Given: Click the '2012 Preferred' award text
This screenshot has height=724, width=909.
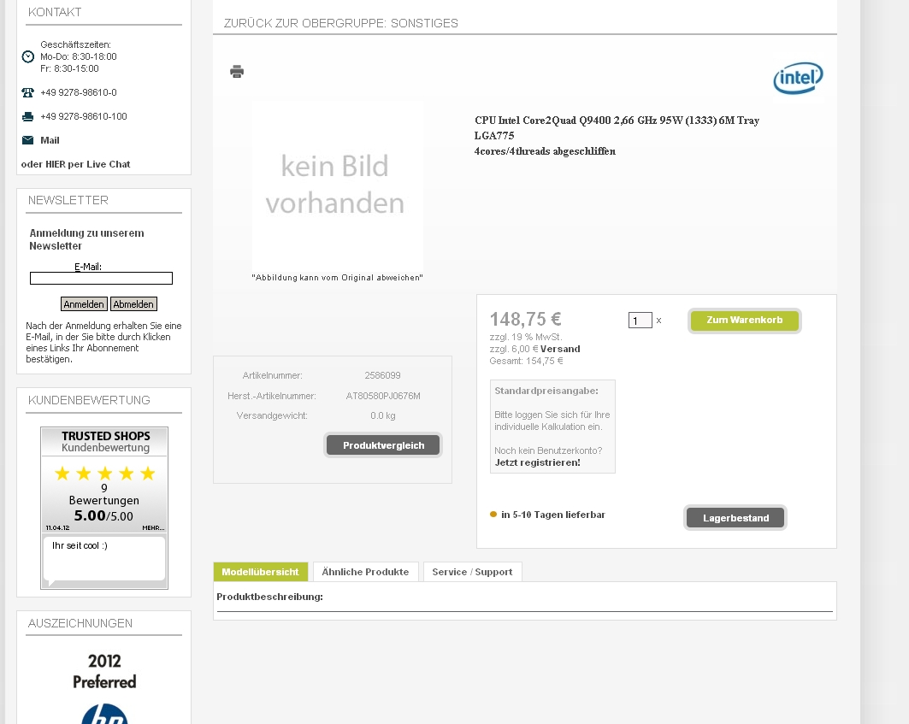Looking at the screenshot, I should [104, 671].
